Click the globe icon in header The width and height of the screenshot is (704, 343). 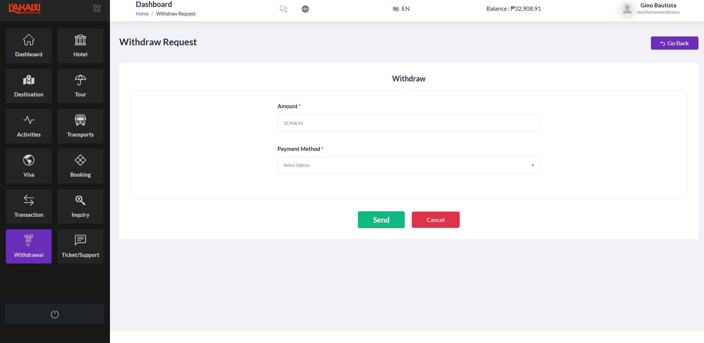click(x=305, y=9)
